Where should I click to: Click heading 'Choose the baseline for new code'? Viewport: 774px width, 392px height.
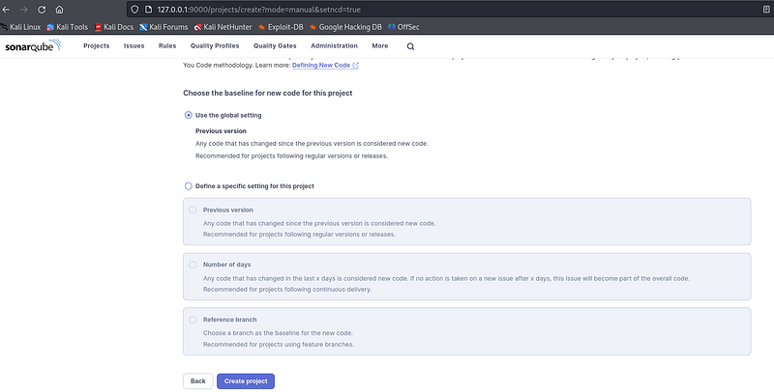pos(268,93)
